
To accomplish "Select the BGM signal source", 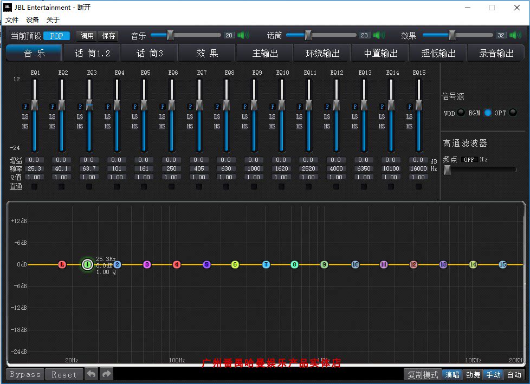I will (x=488, y=113).
